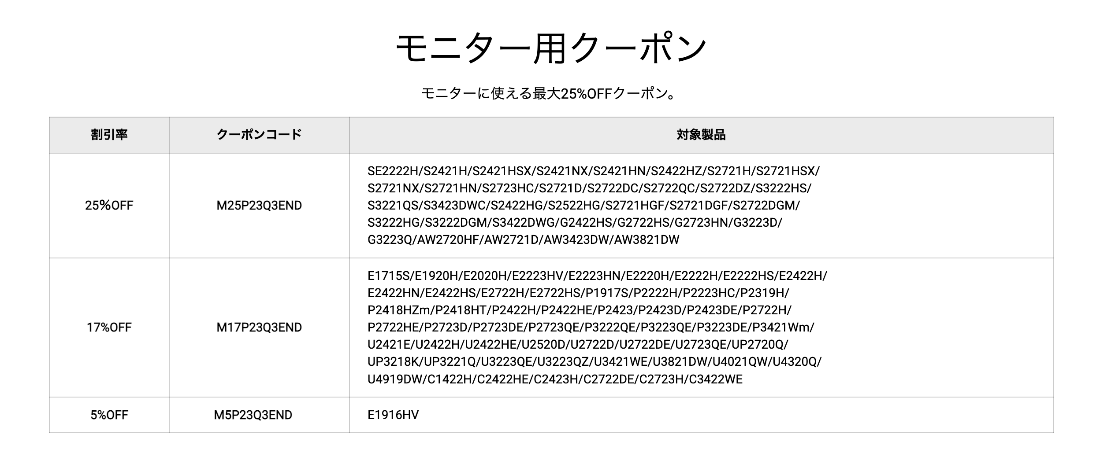
Task: Click the M25P23Q3END coupon code
Action: pyautogui.click(x=259, y=206)
